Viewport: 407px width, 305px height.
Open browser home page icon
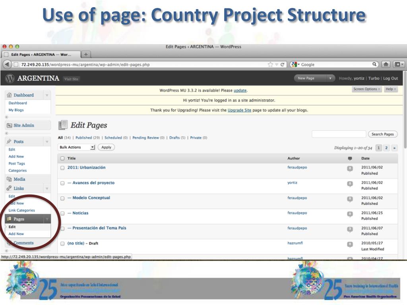(386, 64)
